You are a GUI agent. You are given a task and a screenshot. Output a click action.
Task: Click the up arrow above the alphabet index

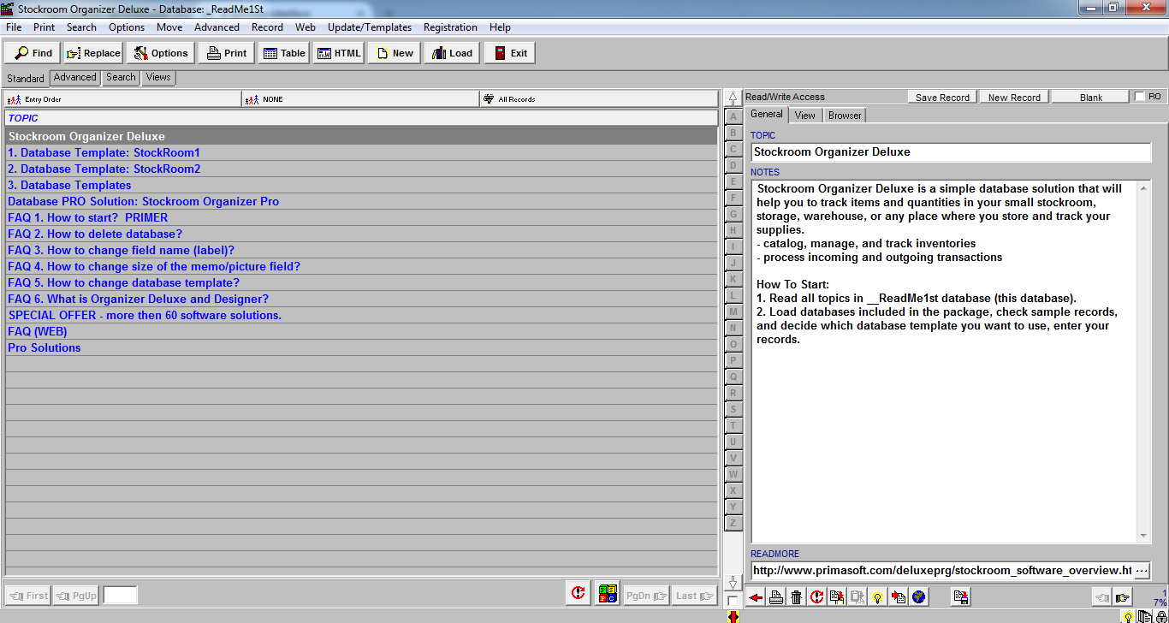(733, 98)
